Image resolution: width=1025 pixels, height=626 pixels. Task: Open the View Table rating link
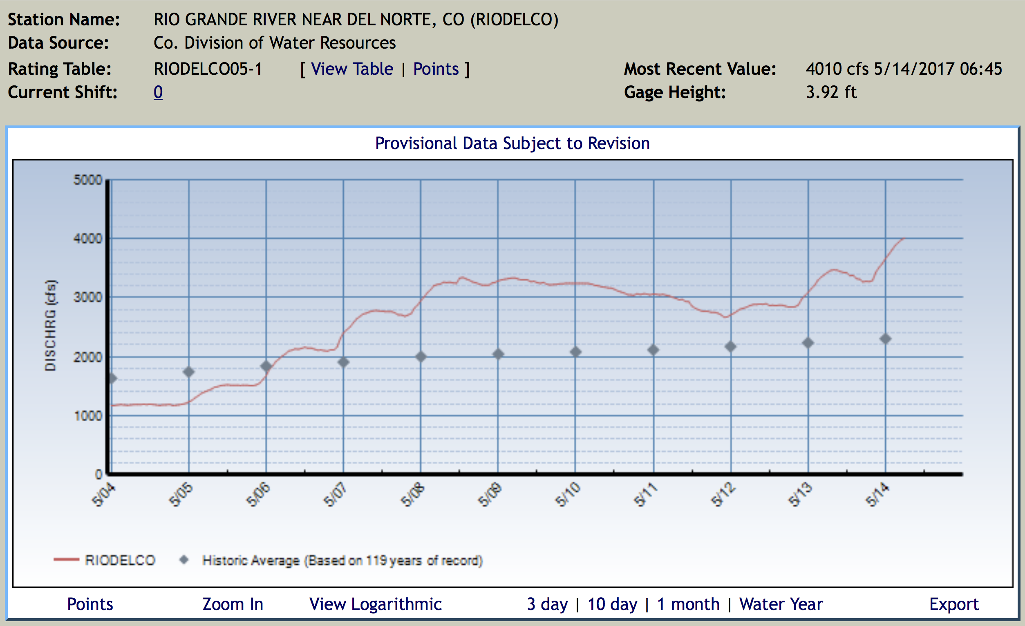(x=351, y=69)
